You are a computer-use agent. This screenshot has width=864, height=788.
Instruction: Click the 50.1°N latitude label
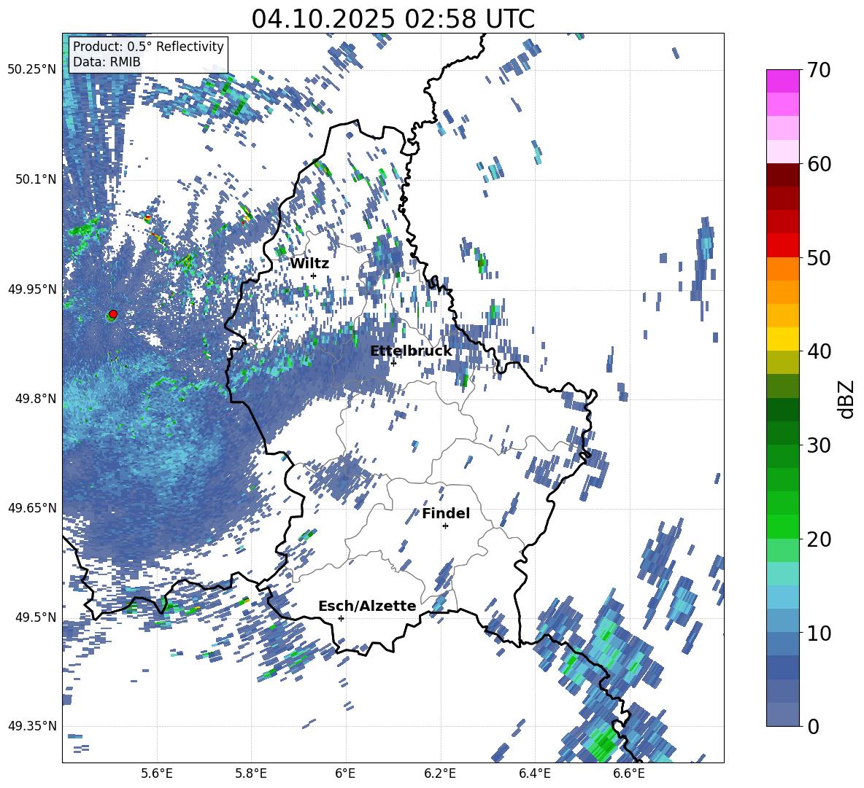36,179
